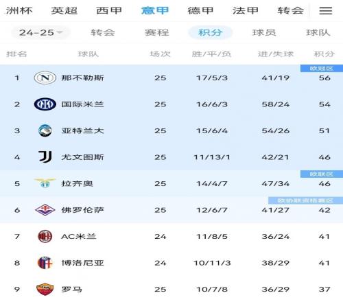Screen dimensions: 343x302
Task: Click Bologna's 10/11/3 record
Action: coord(212,263)
